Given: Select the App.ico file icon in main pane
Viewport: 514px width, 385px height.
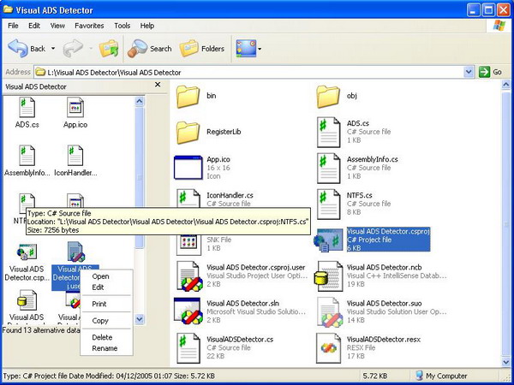Looking at the screenshot, I should pos(188,168).
